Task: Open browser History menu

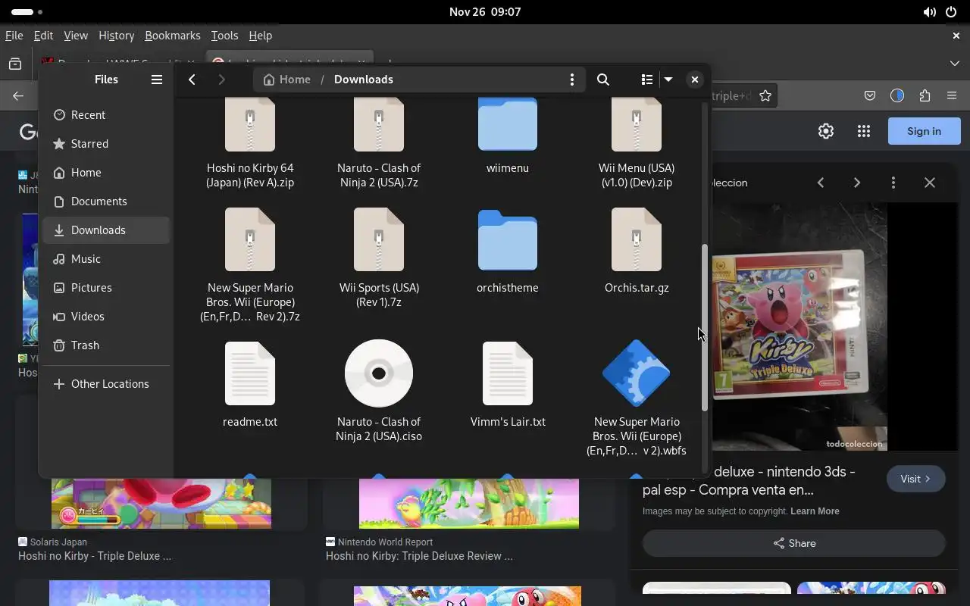Action: click(x=117, y=36)
